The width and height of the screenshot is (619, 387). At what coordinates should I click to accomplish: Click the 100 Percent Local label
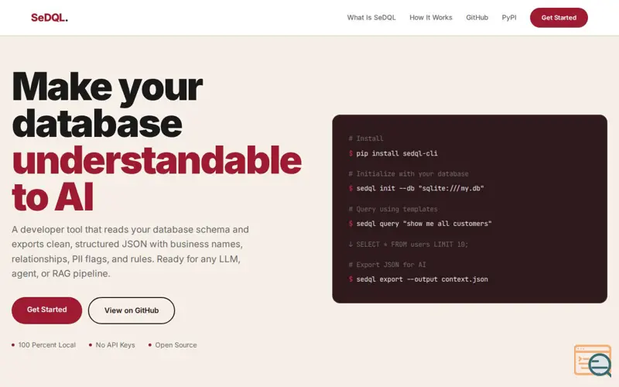[x=46, y=344]
